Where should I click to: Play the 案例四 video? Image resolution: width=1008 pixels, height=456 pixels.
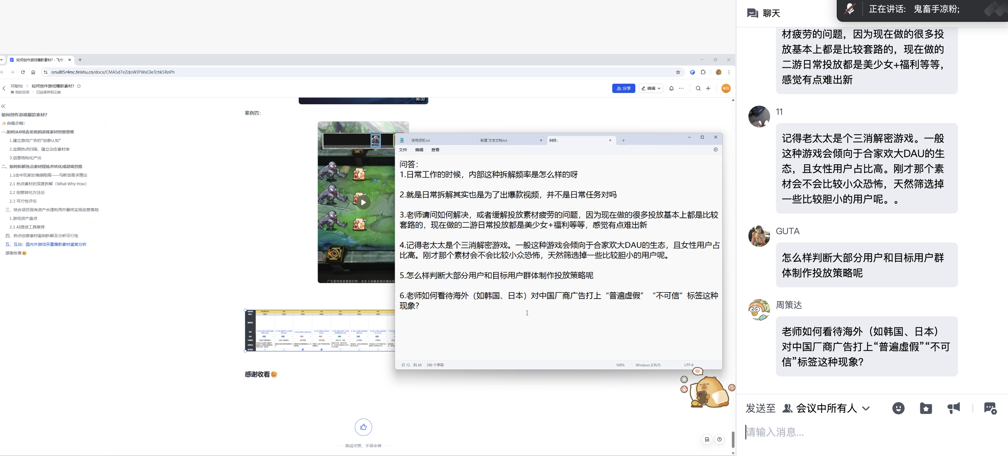363,202
